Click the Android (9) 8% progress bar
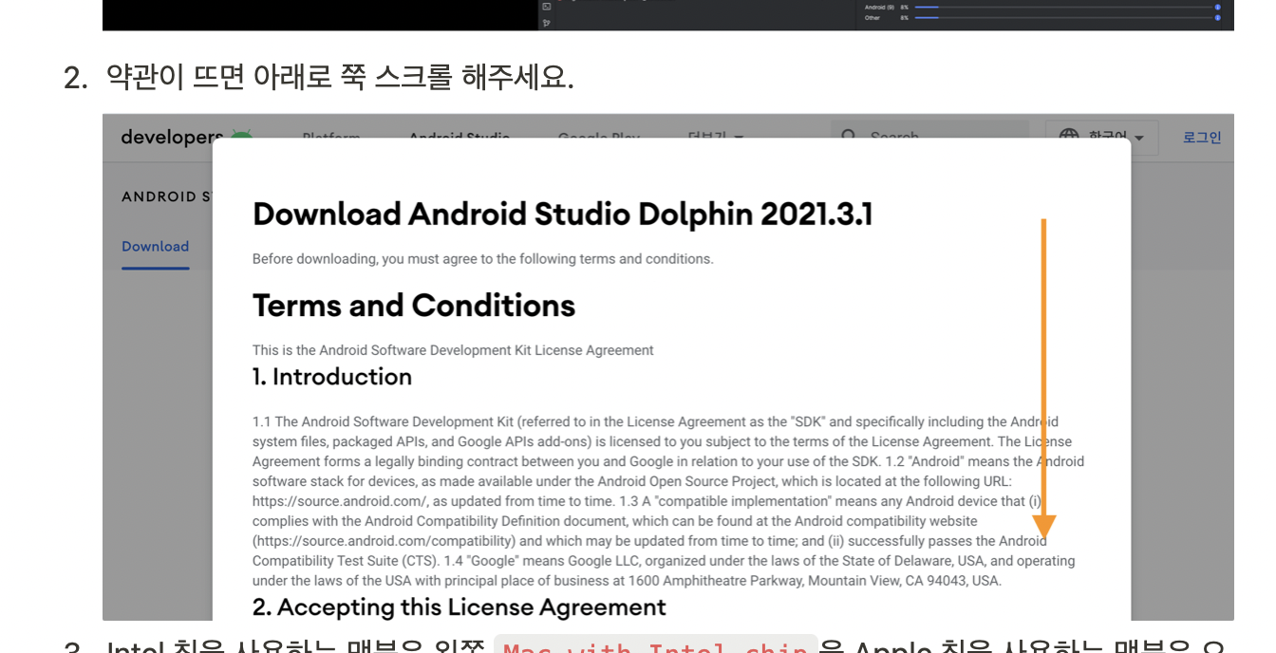 click(1064, 7)
